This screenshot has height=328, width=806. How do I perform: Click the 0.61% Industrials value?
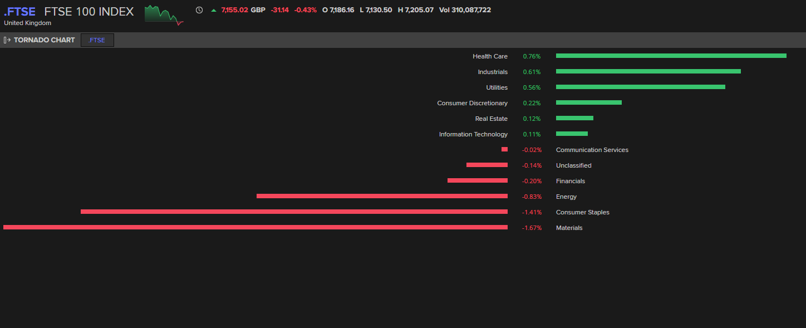(532, 72)
